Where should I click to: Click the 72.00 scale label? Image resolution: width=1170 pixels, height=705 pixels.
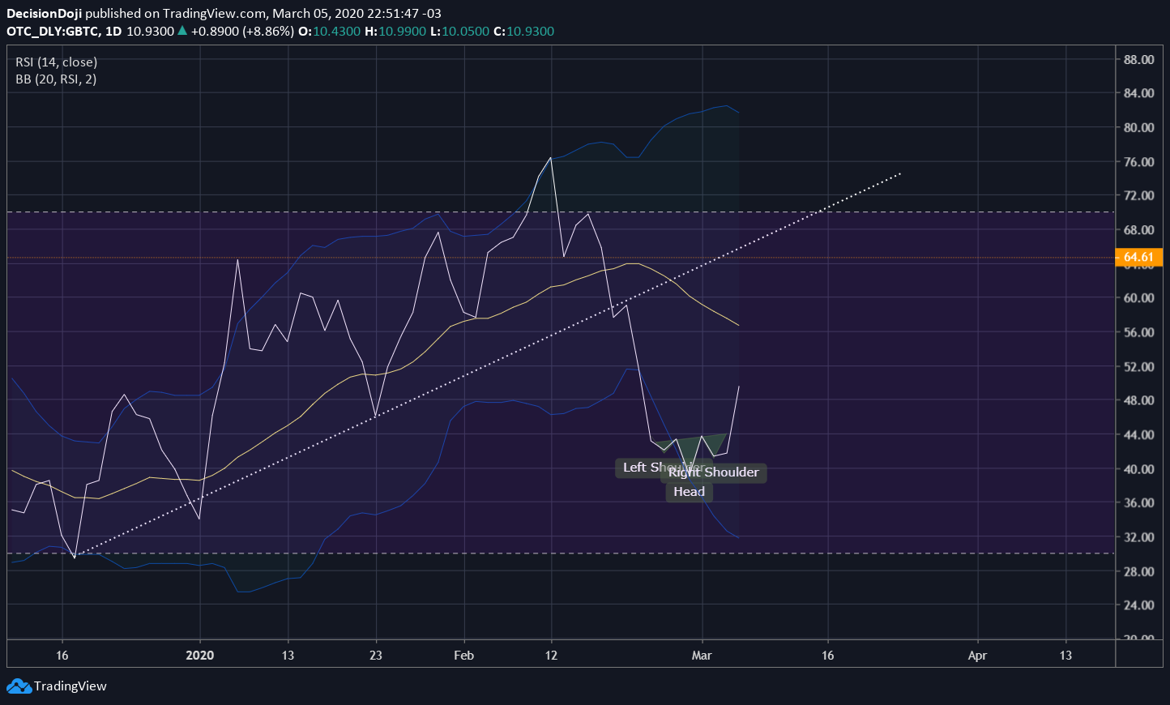point(1138,196)
